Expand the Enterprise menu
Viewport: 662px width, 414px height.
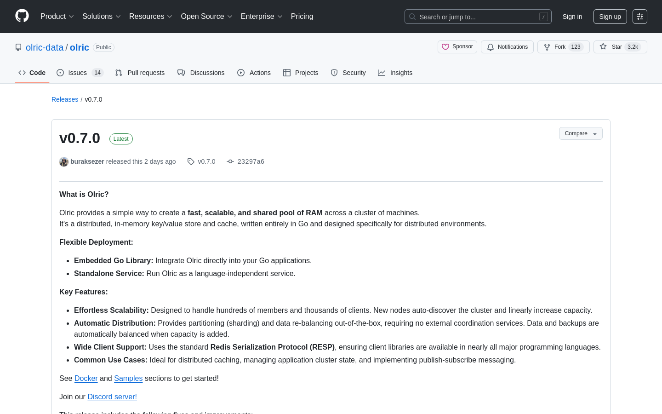click(262, 17)
